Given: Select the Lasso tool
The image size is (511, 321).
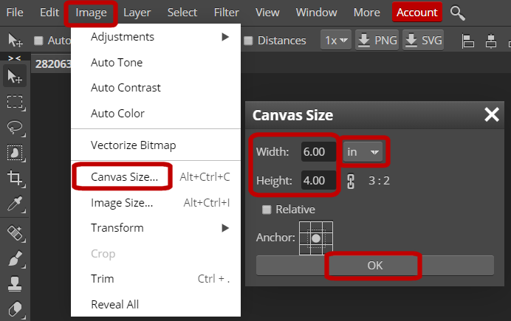Looking at the screenshot, I should [15, 127].
